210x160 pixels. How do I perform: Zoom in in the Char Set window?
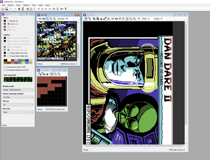tap(54, 19)
